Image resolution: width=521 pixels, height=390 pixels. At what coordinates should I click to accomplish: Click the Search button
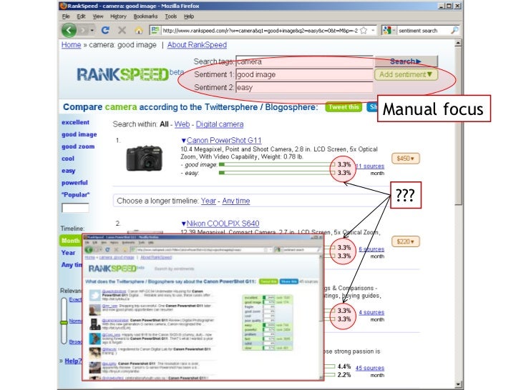(406, 61)
